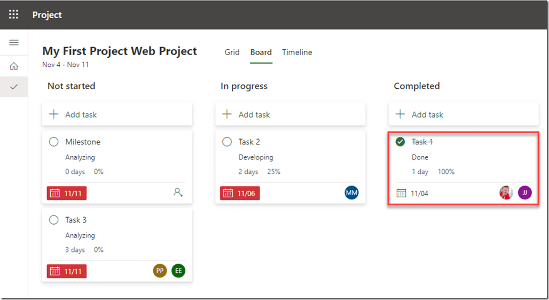Click the PP avatar on Task 3
Image resolution: width=549 pixels, height=300 pixels.
click(x=160, y=271)
